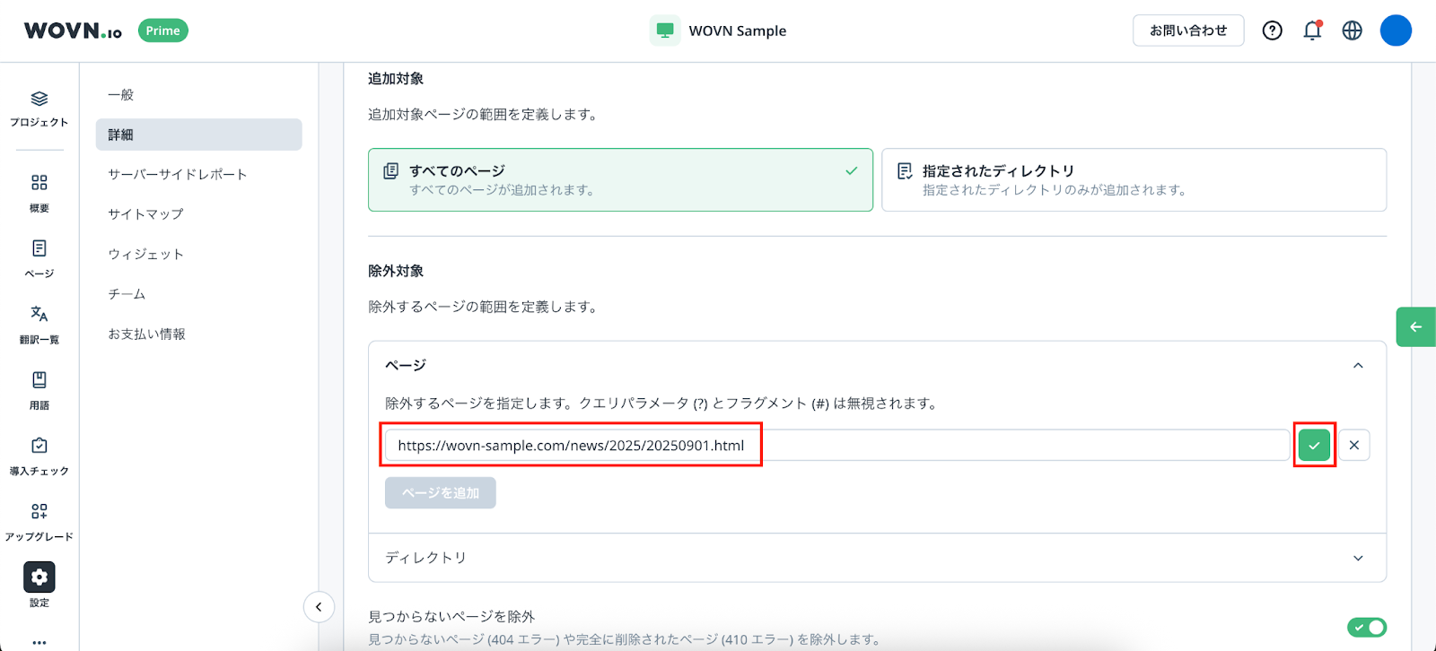Click the globe language icon
This screenshot has height=651, width=1436.
tap(1352, 30)
